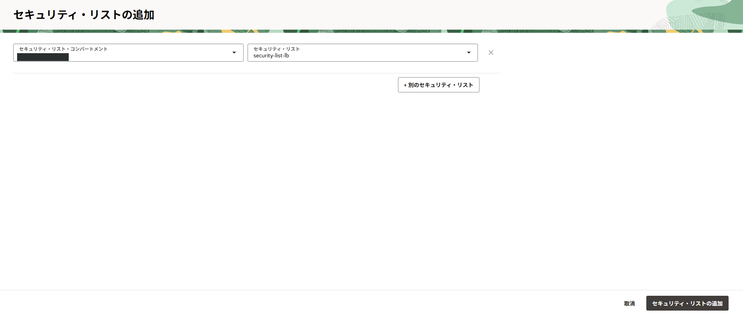Image resolution: width=743 pixels, height=318 pixels.
Task: Remove the security-list-lb row with the X icon
Action: point(491,53)
